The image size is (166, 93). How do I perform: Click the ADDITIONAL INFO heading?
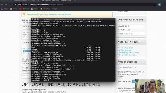(128, 42)
